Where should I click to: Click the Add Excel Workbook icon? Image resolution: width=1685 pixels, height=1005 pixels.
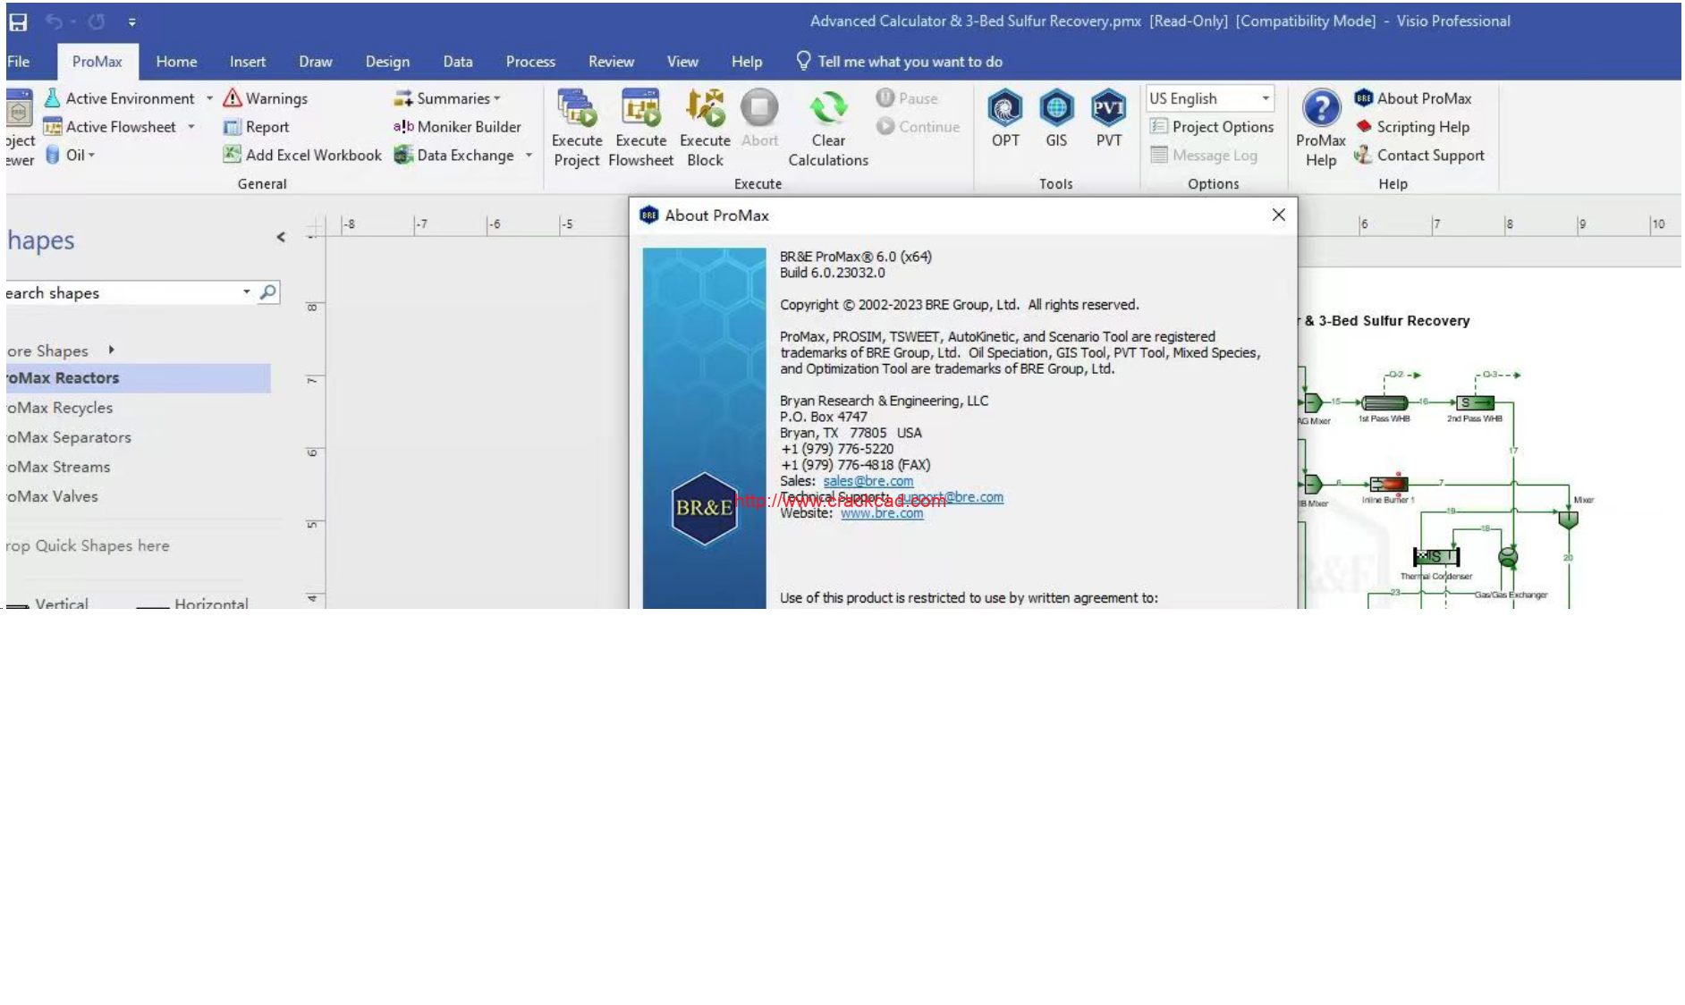(x=233, y=155)
